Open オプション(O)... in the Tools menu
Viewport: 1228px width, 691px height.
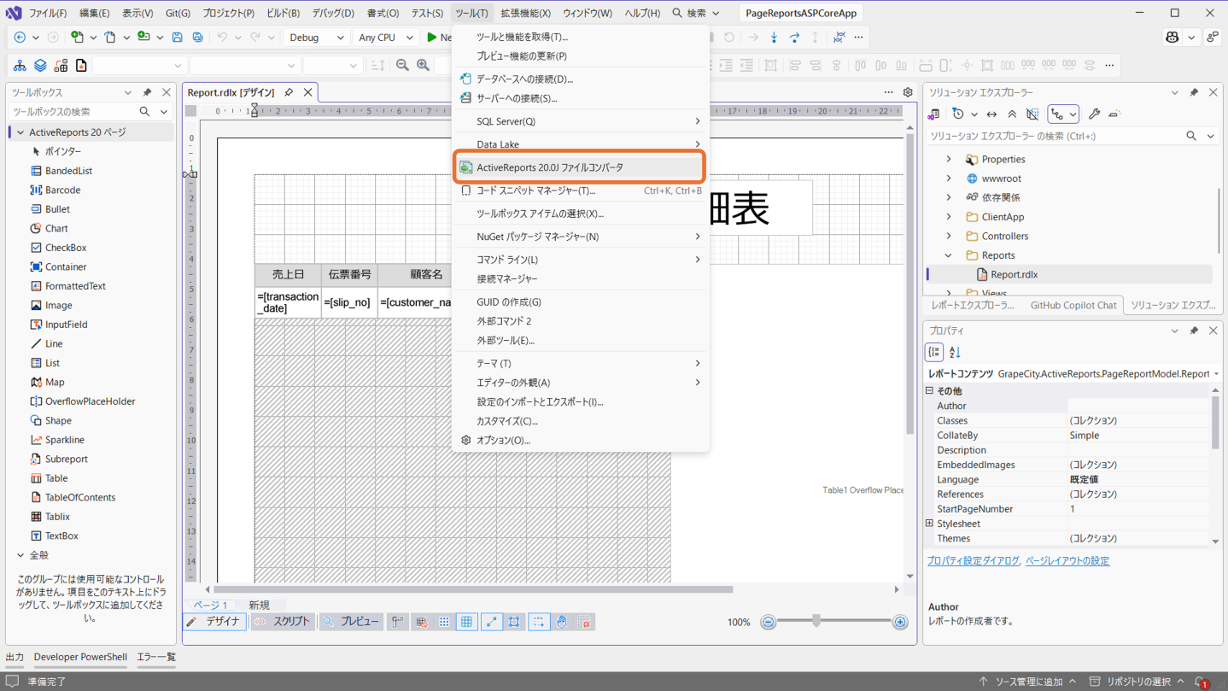click(x=581, y=441)
